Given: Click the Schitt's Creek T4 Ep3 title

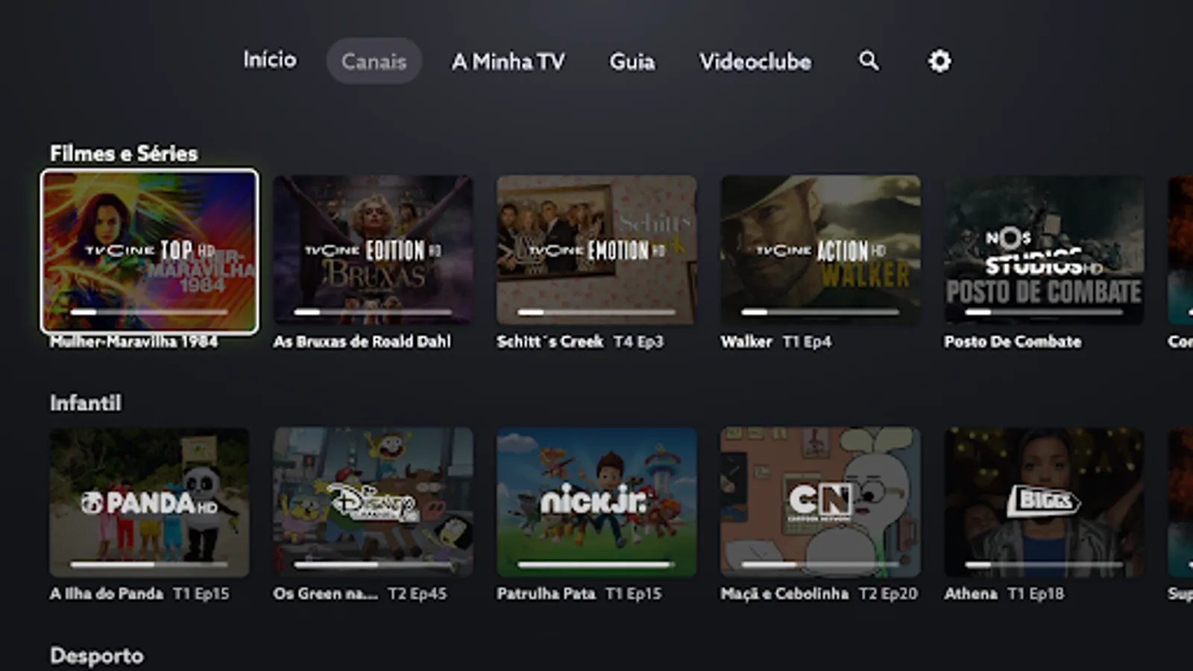Looking at the screenshot, I should [580, 341].
